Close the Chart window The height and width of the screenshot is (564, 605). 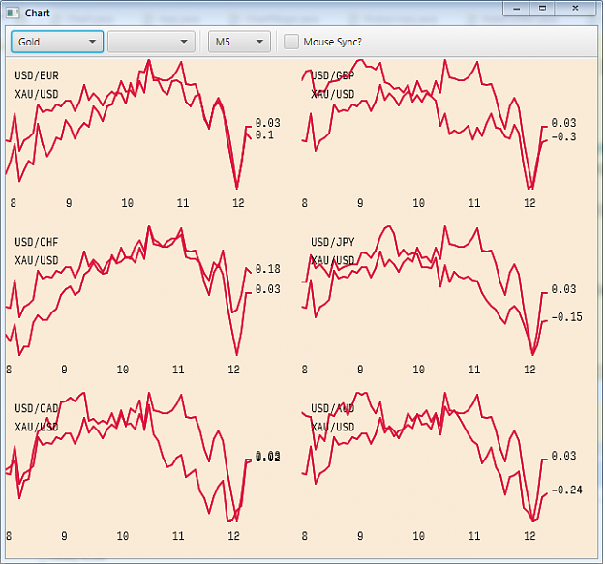[x=575, y=9]
